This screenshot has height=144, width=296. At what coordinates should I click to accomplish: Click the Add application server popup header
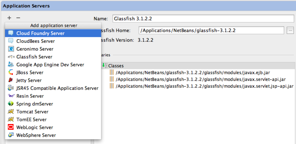point(53,25)
